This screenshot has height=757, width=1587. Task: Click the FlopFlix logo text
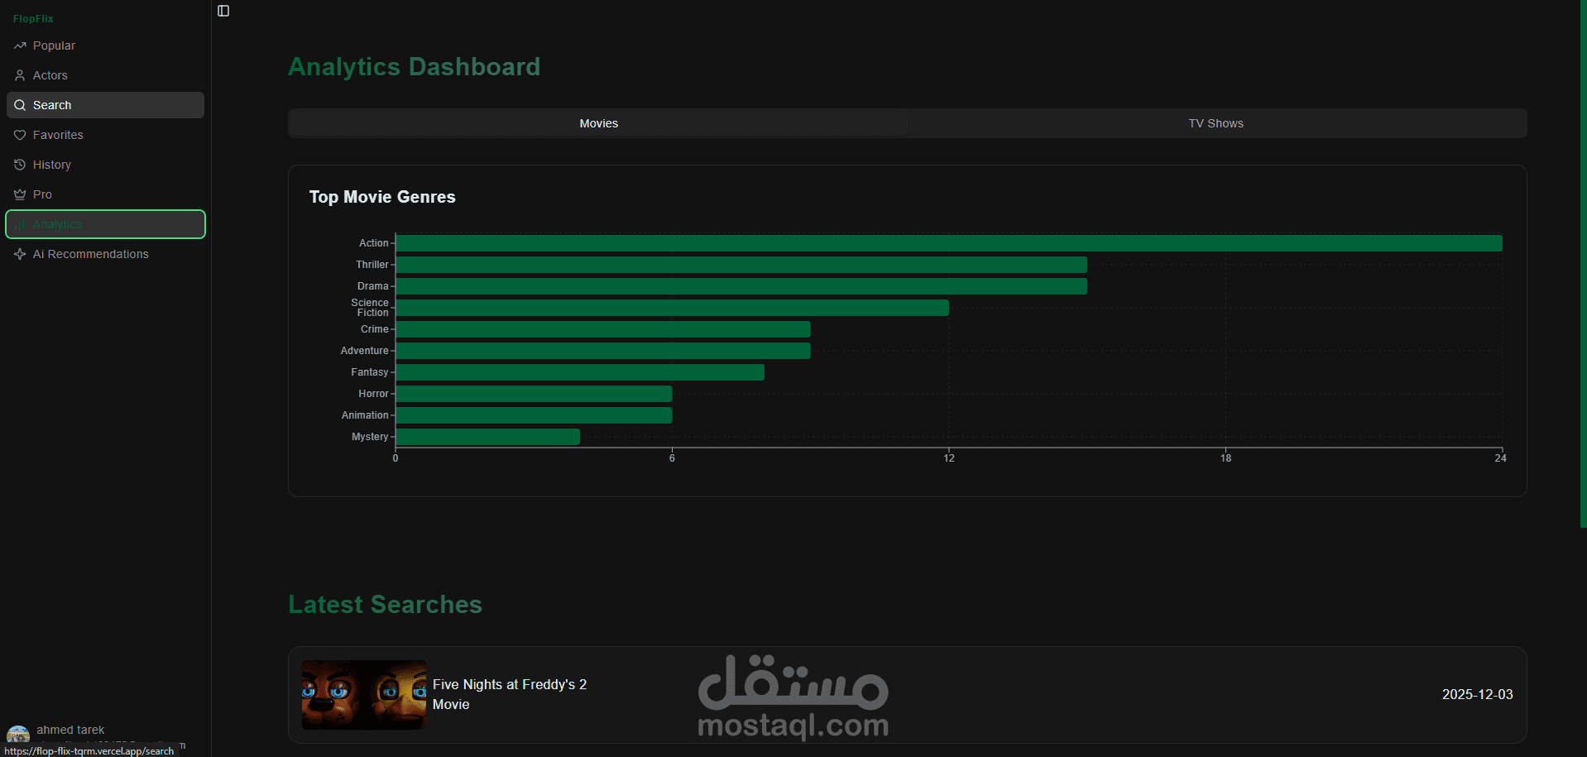pyautogui.click(x=33, y=18)
